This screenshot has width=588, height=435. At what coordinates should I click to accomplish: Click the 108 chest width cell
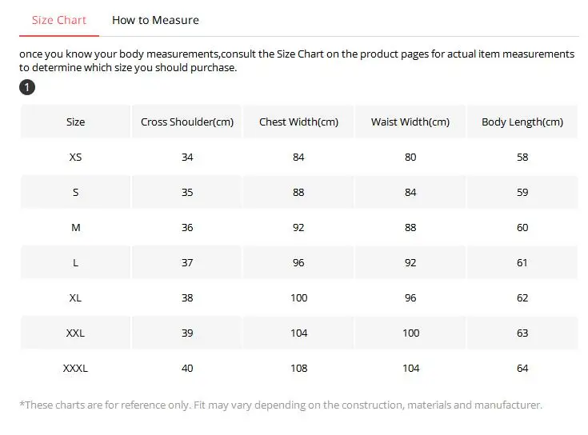pos(298,369)
